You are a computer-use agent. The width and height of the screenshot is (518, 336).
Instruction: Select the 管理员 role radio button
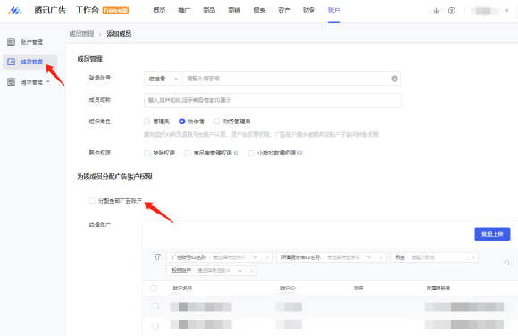[147, 122]
